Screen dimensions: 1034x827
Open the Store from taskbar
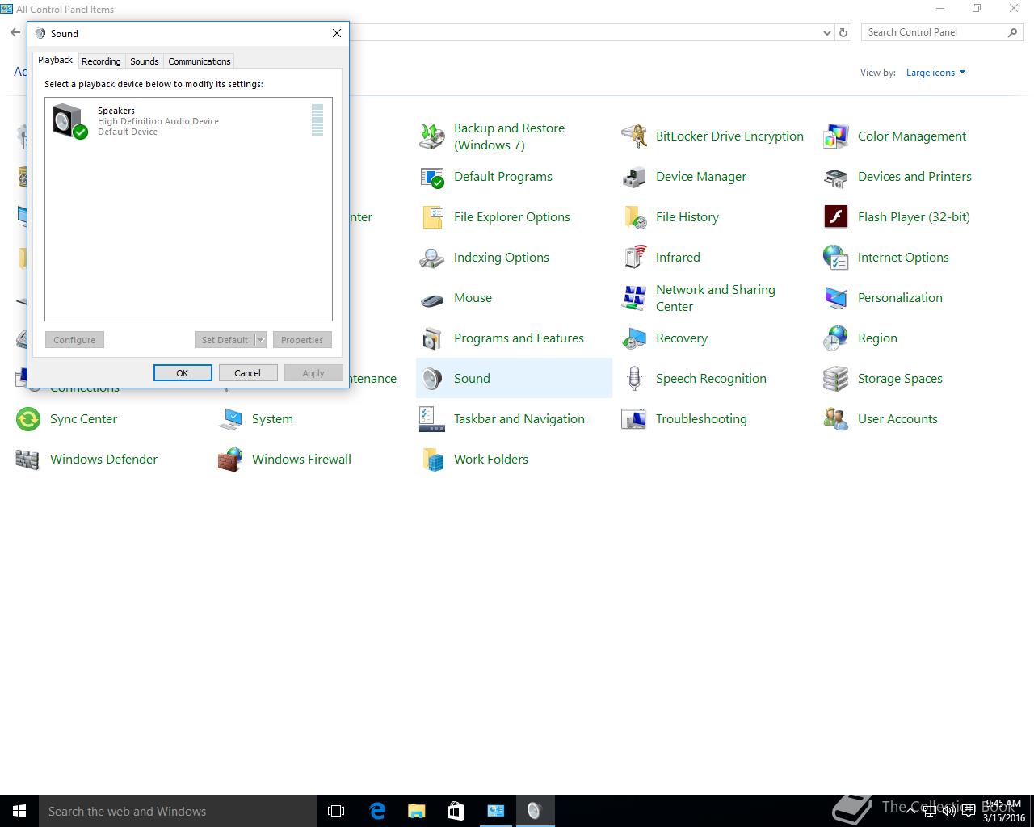pos(456,811)
